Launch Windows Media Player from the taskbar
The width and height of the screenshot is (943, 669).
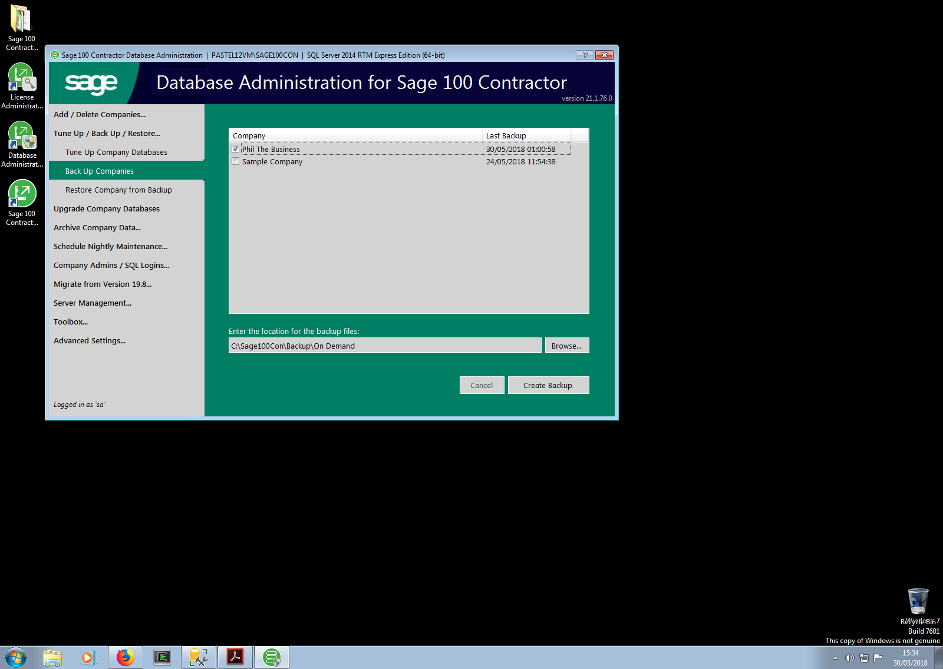88,657
